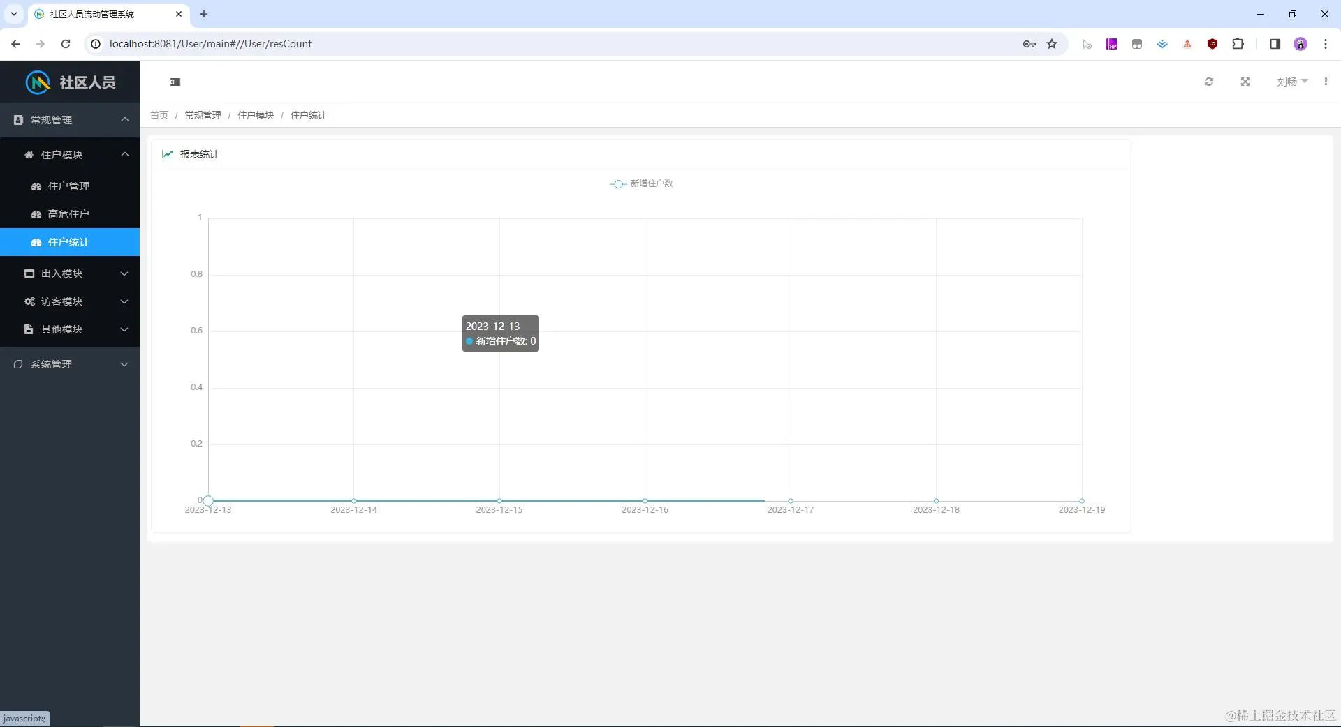
Task: Click the window icon beside 出入模块
Action: (x=29, y=273)
